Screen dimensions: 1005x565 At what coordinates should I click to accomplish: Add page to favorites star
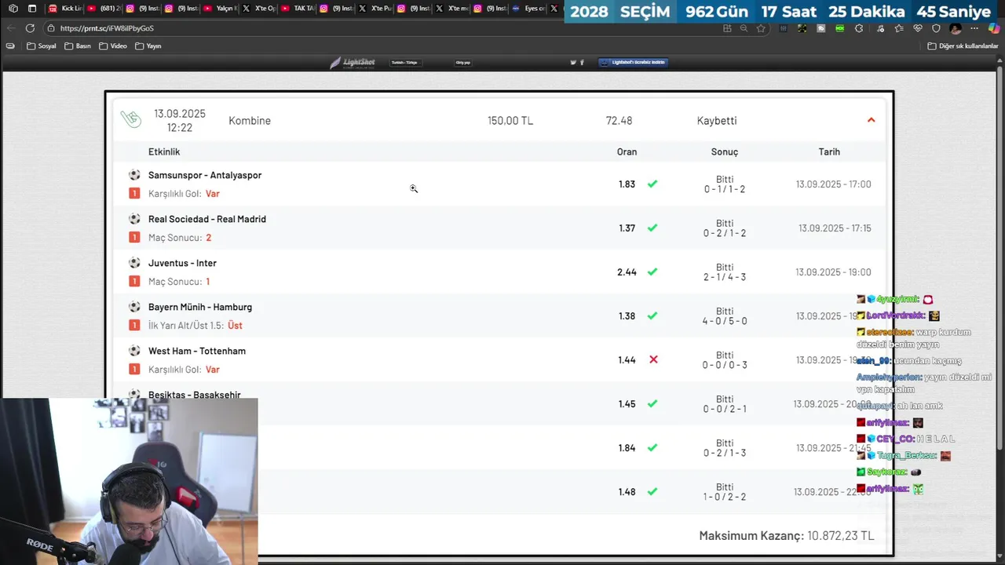click(761, 28)
